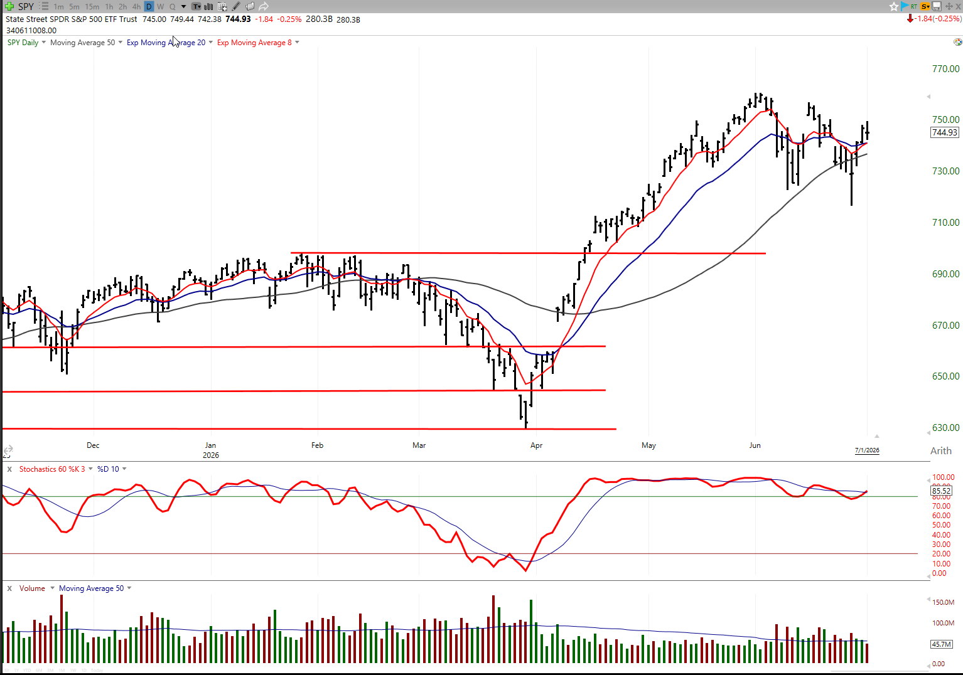Click the State Street SPDR S&P 500 ETF Trust name
Image resolution: width=963 pixels, height=675 pixels.
click(x=72, y=19)
